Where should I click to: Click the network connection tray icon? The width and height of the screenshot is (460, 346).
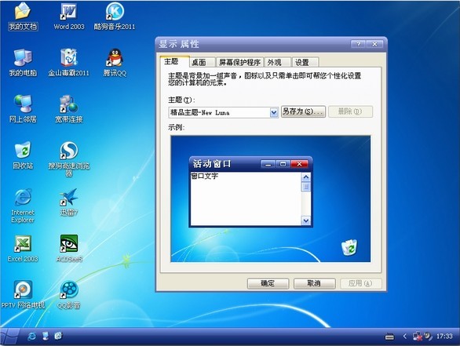pos(417,337)
